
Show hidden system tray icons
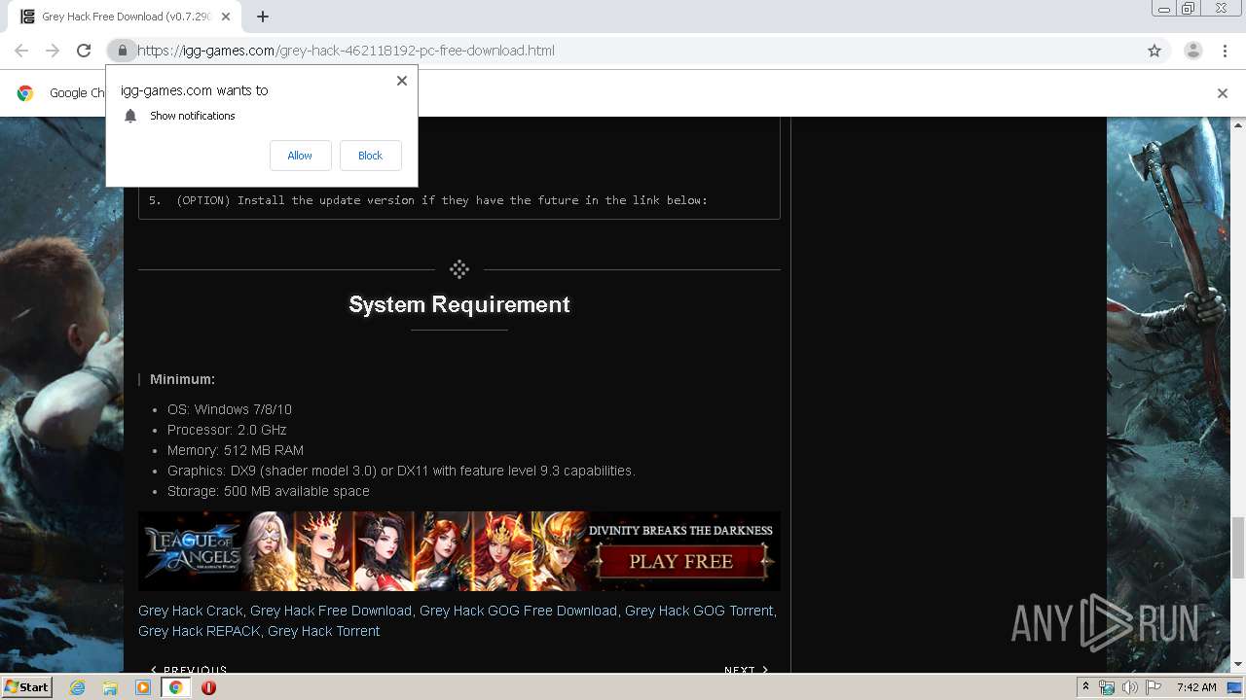click(x=1085, y=686)
